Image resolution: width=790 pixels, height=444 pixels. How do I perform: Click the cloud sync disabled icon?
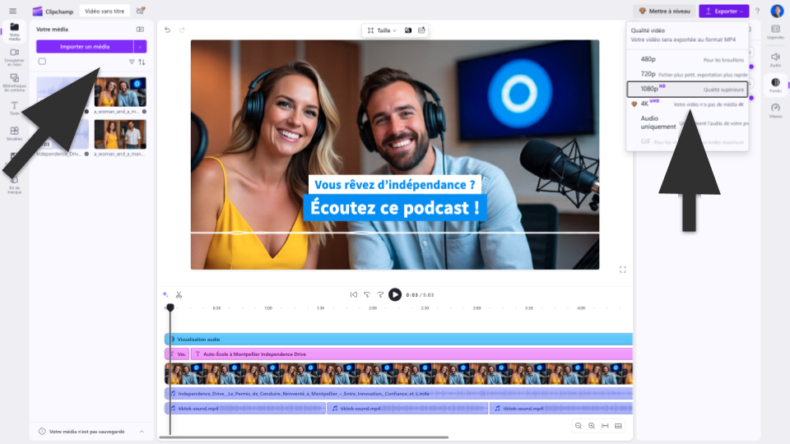click(x=141, y=11)
